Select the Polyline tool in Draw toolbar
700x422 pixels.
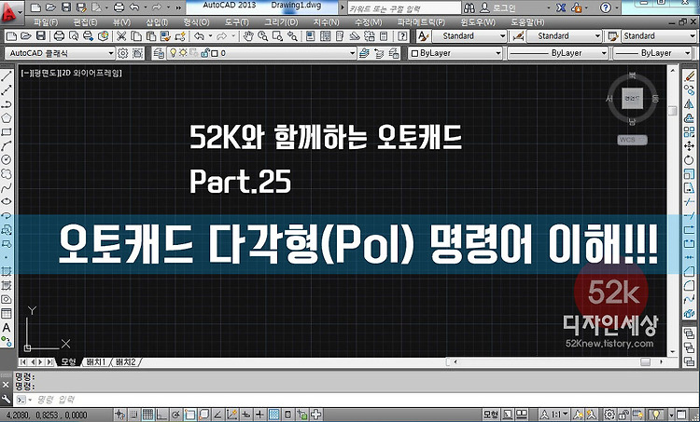pos(7,104)
